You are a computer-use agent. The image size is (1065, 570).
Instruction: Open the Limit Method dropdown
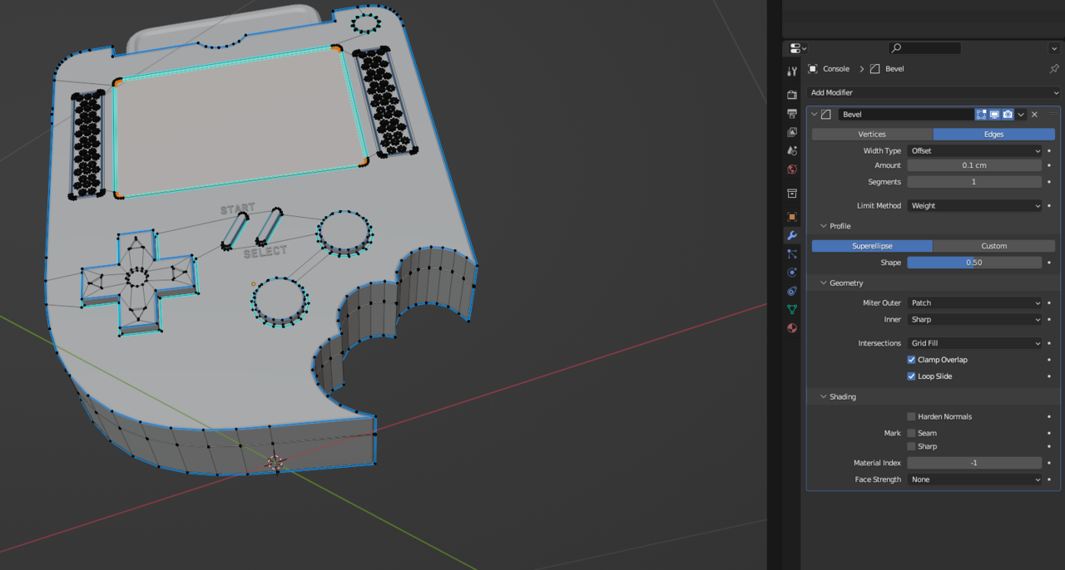click(974, 206)
